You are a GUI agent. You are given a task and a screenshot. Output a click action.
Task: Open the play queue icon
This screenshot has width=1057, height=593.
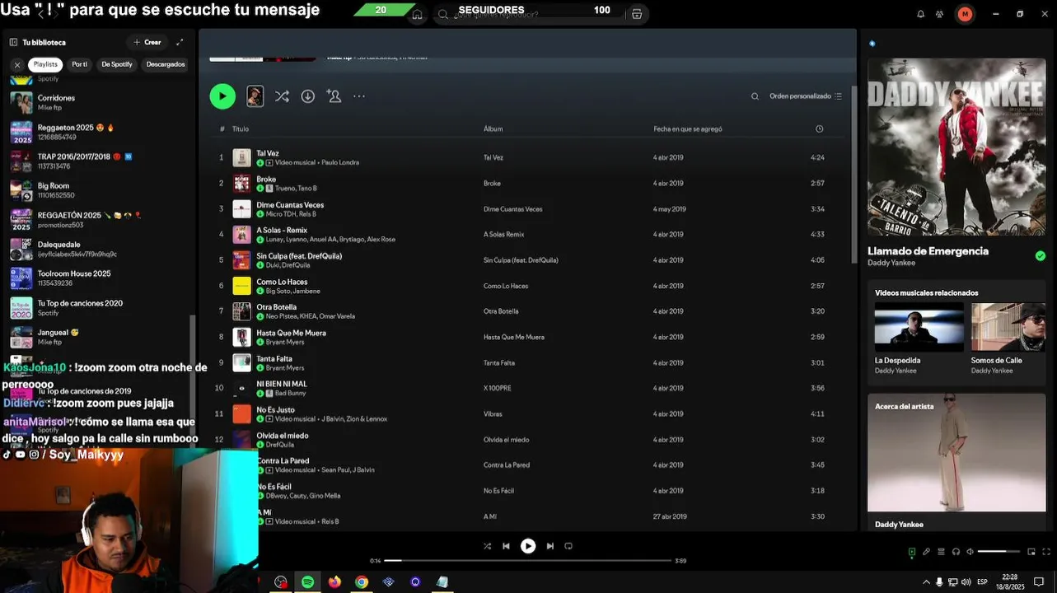[x=941, y=552]
